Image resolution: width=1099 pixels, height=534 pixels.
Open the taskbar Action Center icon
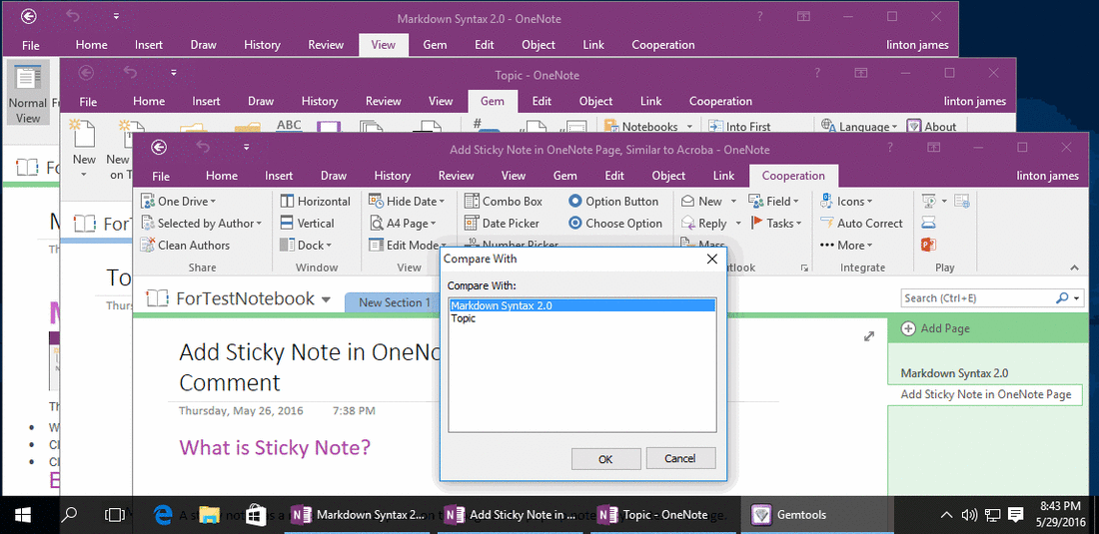(1014, 515)
